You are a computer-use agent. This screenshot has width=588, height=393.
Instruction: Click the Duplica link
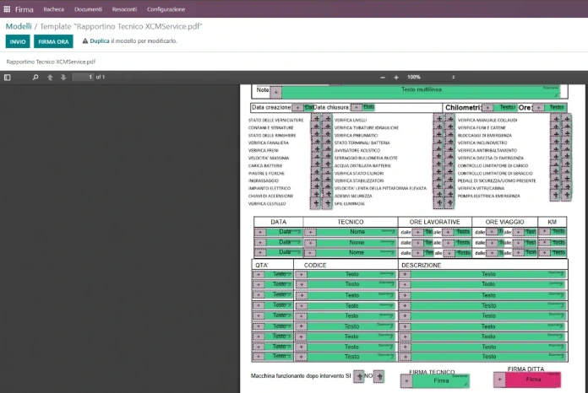(x=100, y=40)
